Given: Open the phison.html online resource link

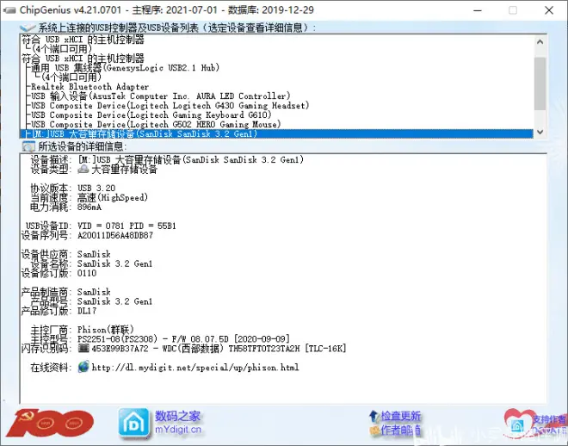Looking at the screenshot, I should [x=195, y=368].
